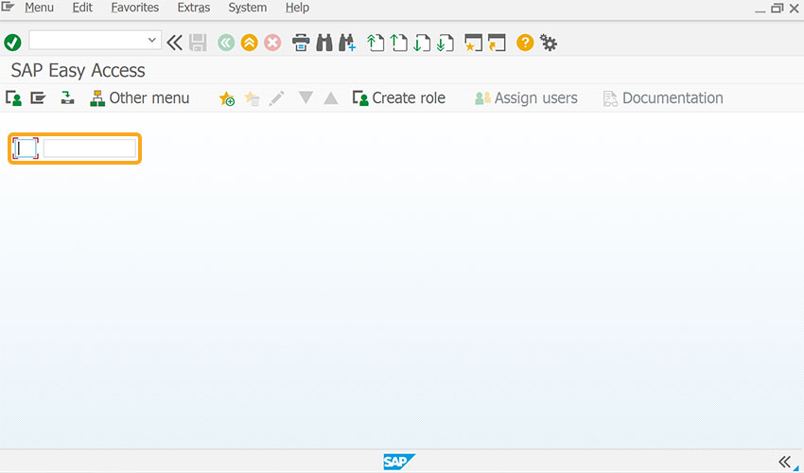
Task: Click the green Back button
Action: [x=226, y=43]
